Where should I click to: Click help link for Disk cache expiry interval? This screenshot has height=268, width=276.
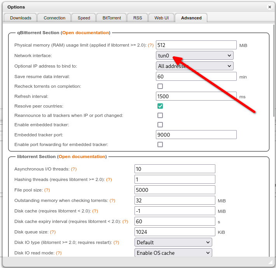(125, 221)
